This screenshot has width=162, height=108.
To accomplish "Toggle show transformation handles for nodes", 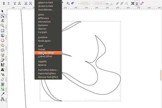I will [x=133, y=4].
